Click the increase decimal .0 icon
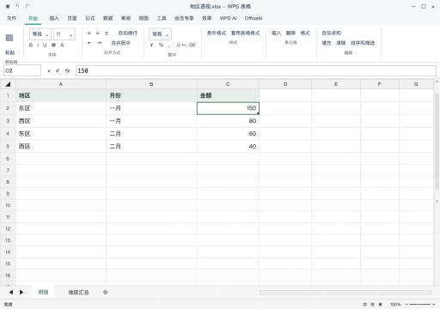Screen dimensions: 440x309 (x=179, y=45)
